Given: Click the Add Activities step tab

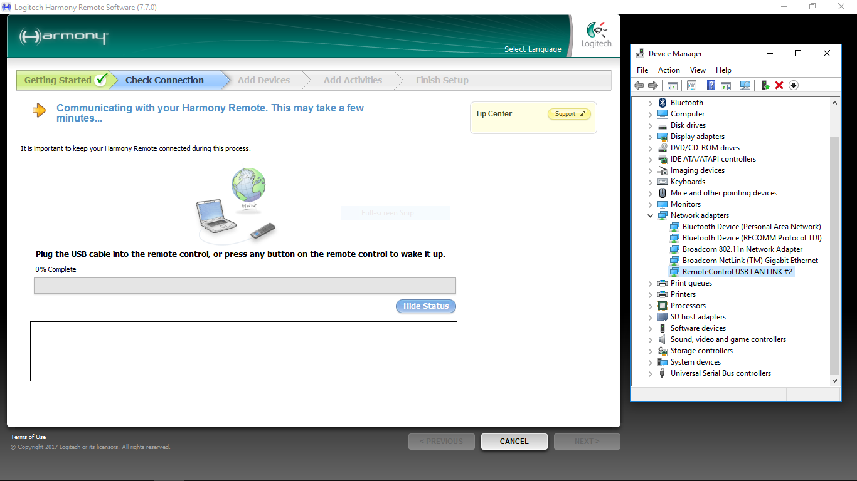Looking at the screenshot, I should [x=353, y=80].
